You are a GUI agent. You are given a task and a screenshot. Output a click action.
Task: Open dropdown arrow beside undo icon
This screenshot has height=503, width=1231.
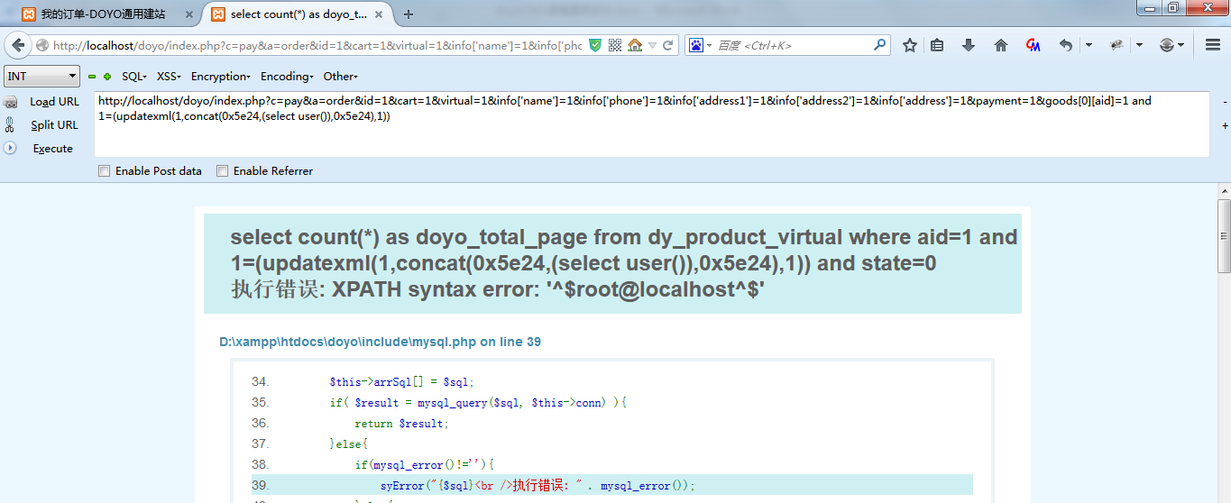point(1089,45)
